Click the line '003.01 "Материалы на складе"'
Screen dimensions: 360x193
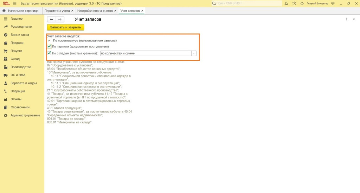(70, 122)
